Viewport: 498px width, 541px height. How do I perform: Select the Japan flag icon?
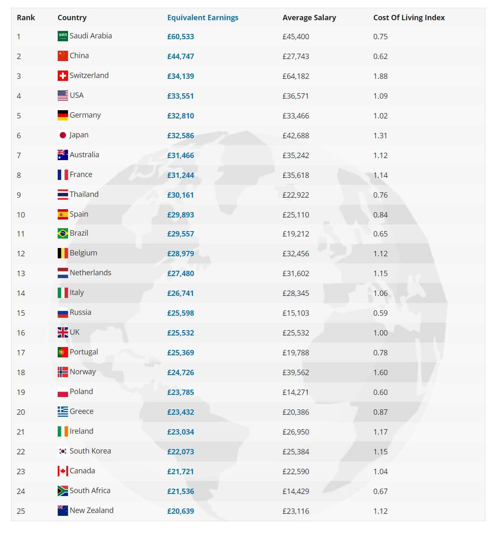tap(63, 135)
